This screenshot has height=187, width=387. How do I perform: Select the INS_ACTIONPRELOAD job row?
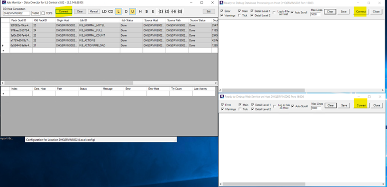click(109, 46)
